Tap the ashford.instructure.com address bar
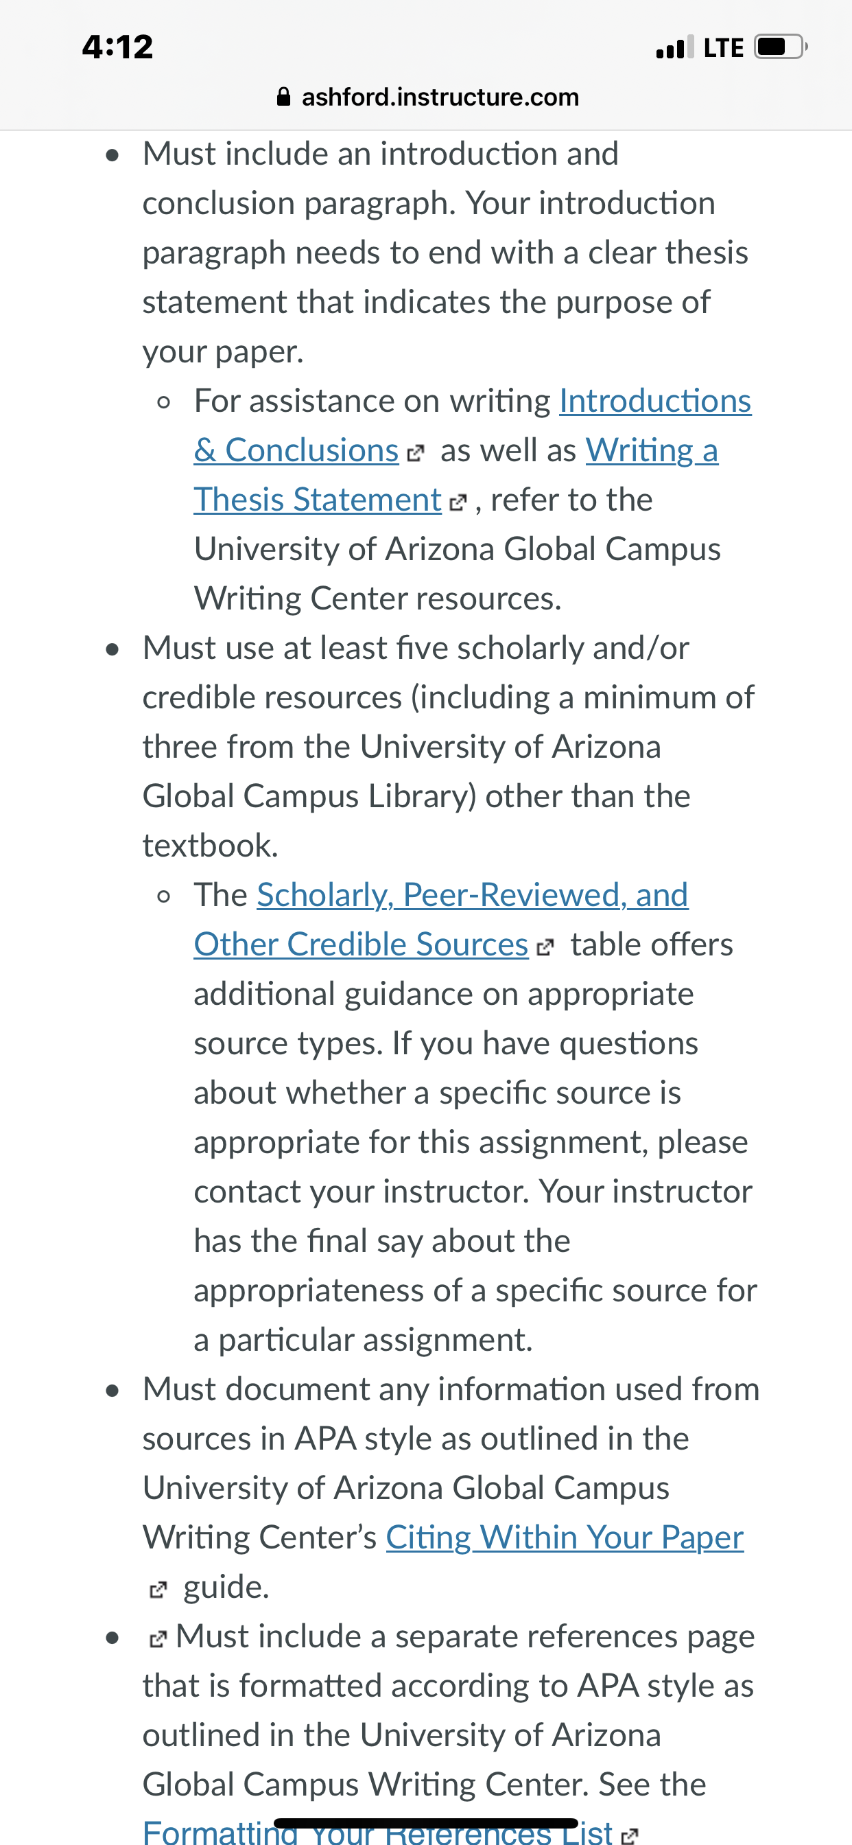The image size is (852, 1845). 427,97
